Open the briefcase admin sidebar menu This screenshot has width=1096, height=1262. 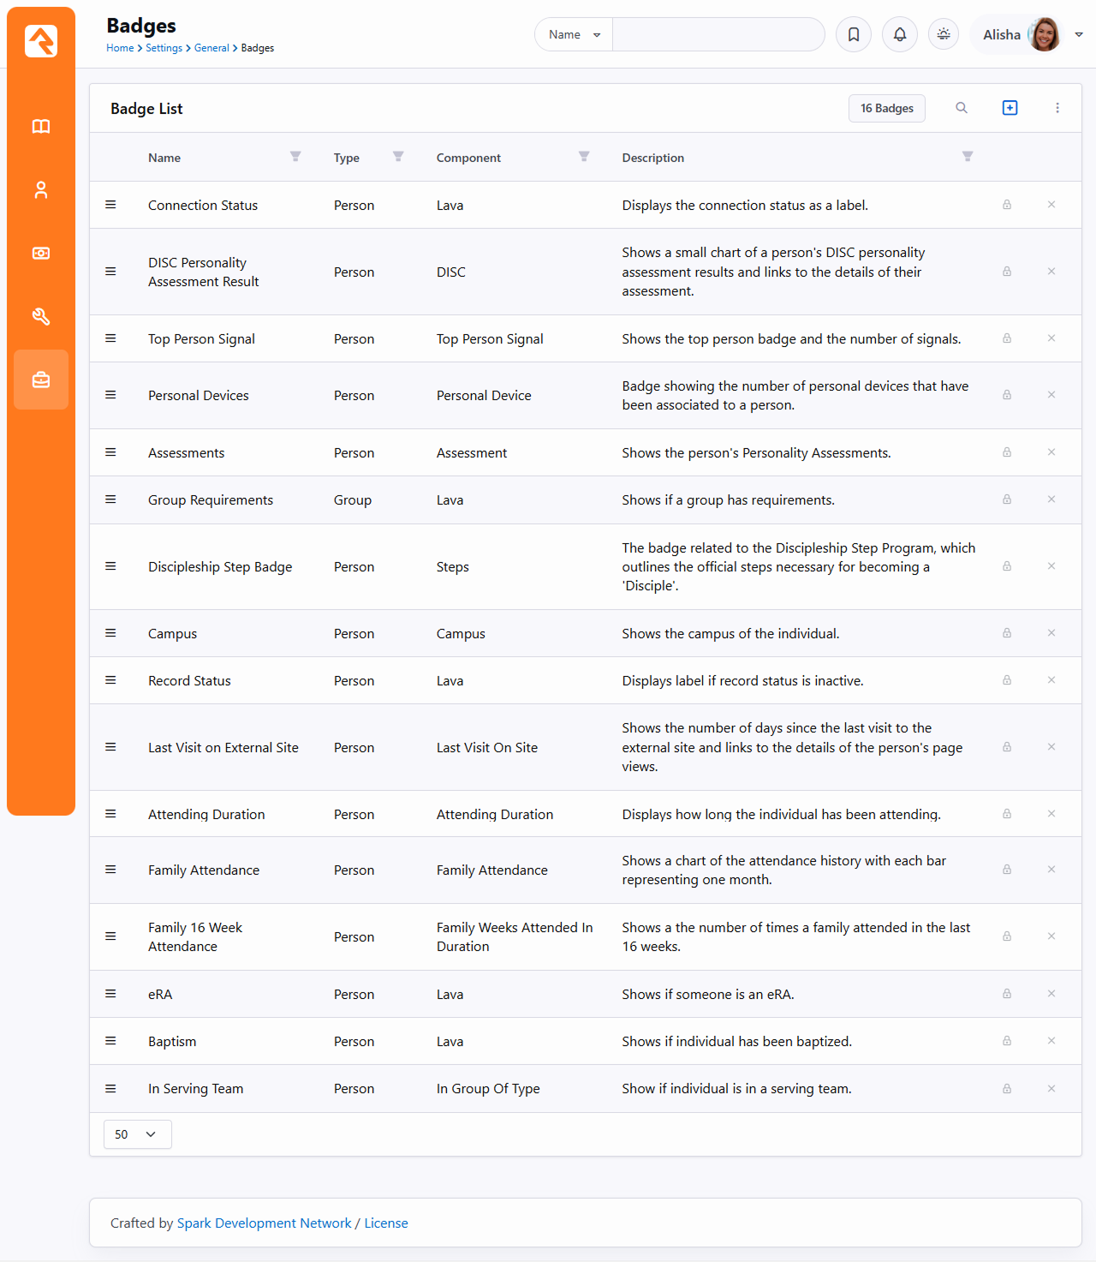40,380
